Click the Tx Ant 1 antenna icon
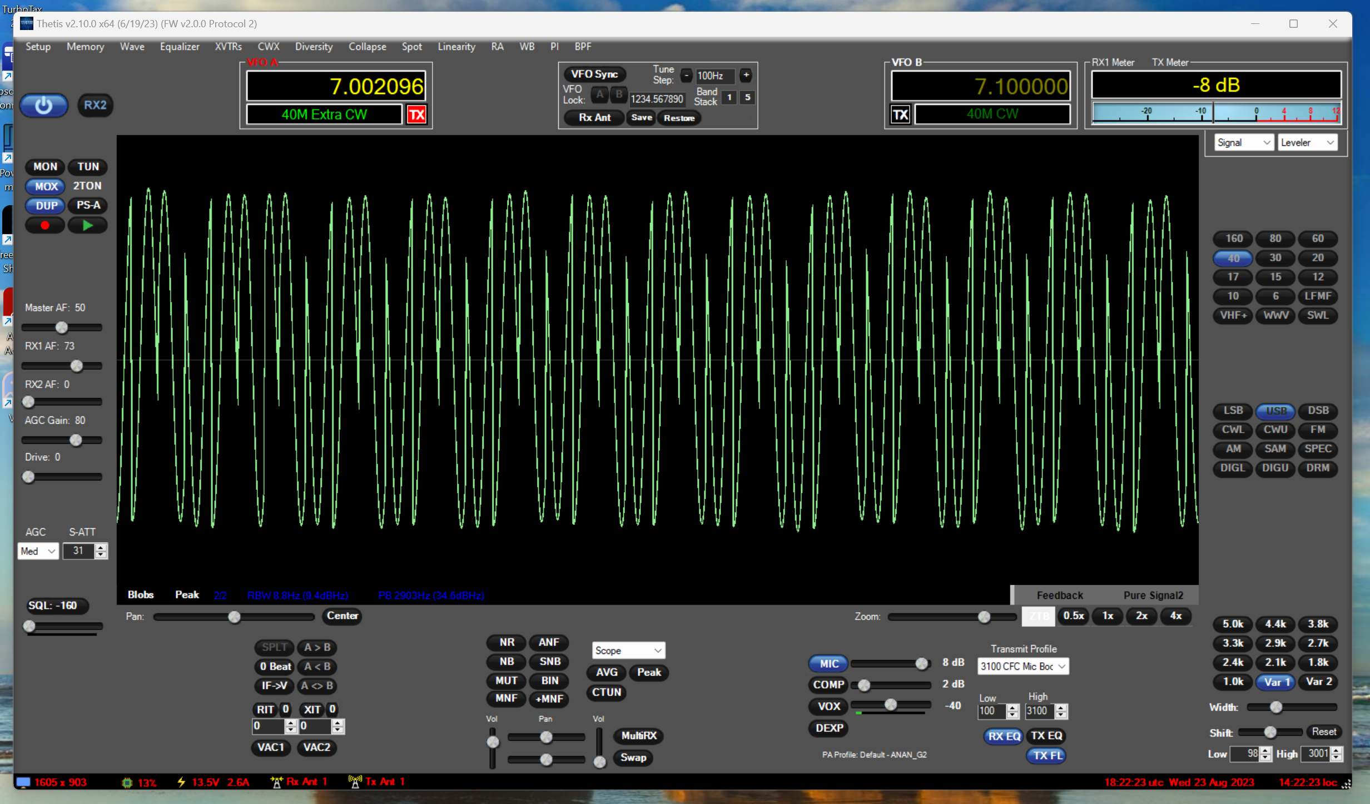Screen dimensions: 1370x804 355,782
